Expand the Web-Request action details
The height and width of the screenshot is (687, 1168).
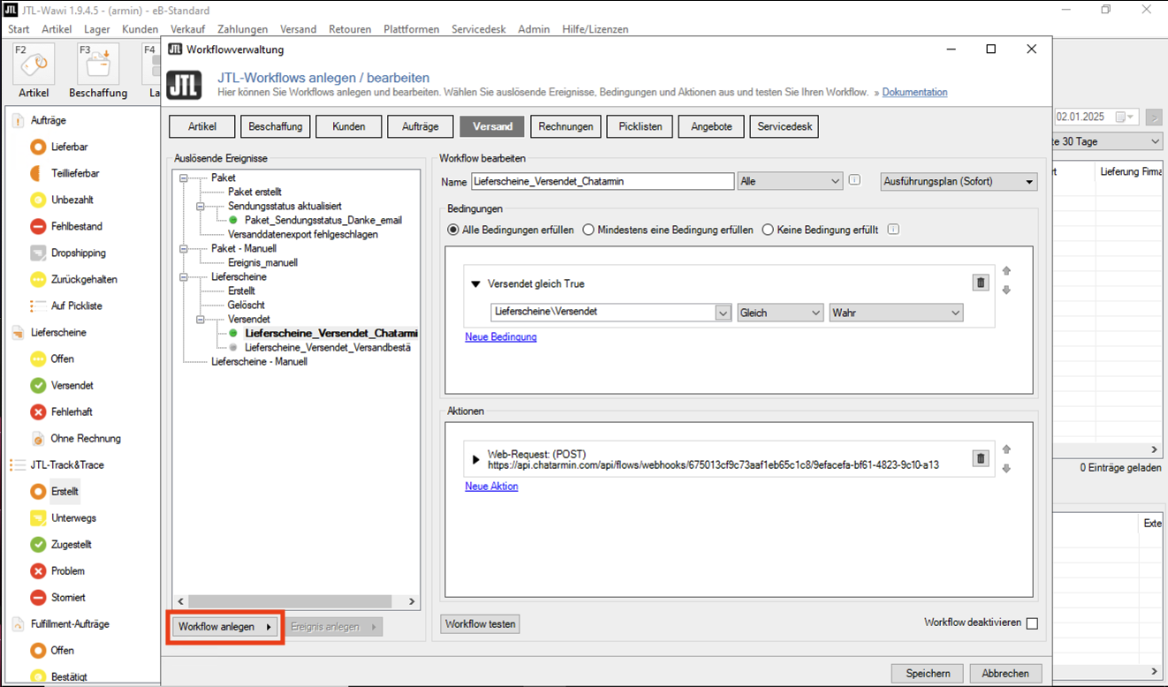click(476, 459)
